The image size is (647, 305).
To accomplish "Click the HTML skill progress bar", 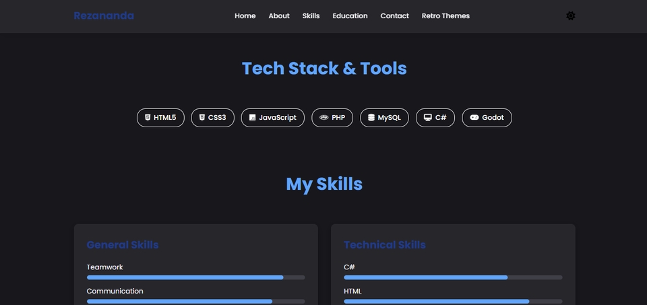I will coord(453,301).
